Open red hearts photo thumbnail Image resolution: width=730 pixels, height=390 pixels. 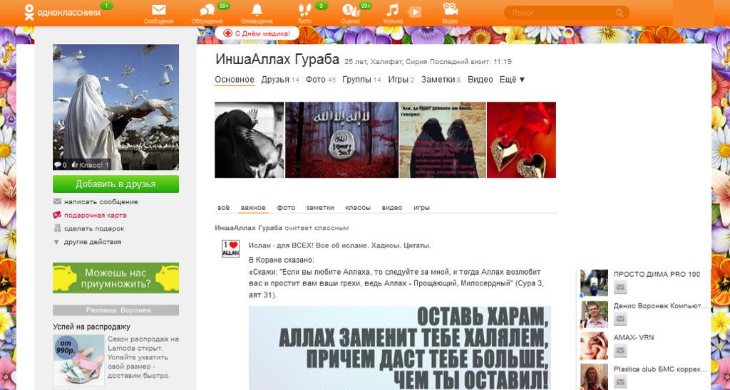[x=521, y=140]
